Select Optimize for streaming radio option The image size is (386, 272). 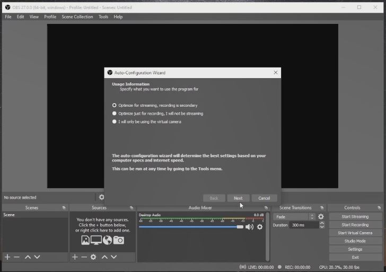[115, 105]
